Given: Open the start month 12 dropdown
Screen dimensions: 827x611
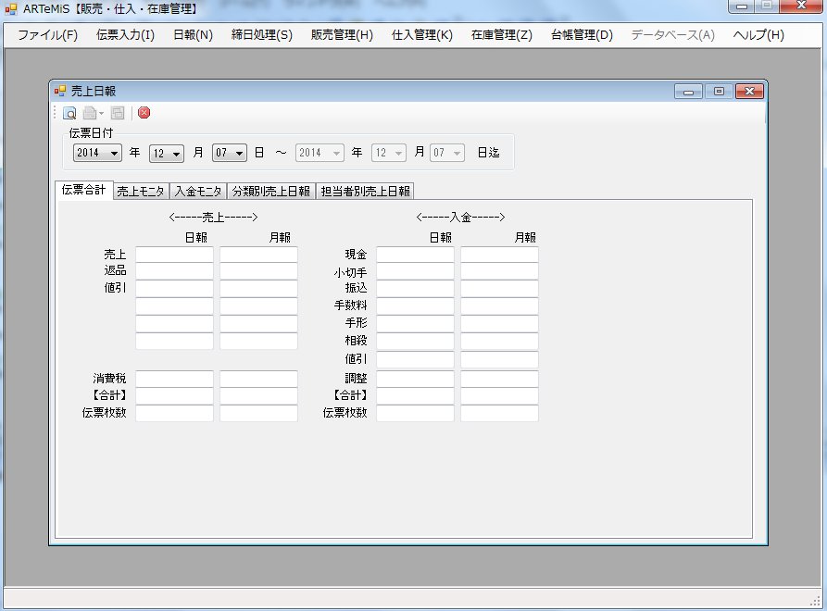Looking at the screenshot, I should (x=167, y=154).
